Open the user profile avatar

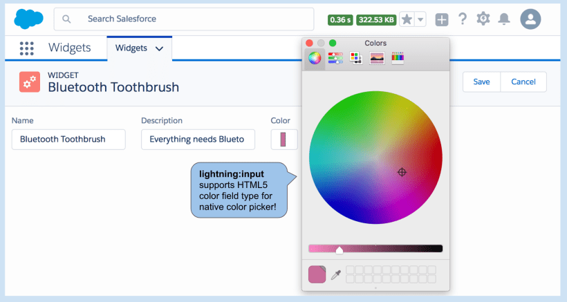coord(530,19)
